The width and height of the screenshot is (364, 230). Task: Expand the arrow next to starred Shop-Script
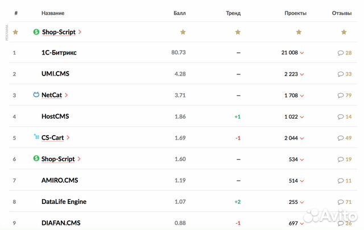[80, 32]
